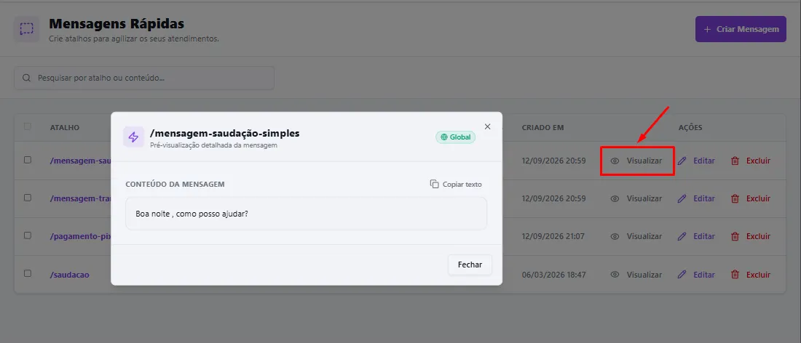Click the Fechar button in the dialog
Screen dimensions: 801x343
coord(470,265)
